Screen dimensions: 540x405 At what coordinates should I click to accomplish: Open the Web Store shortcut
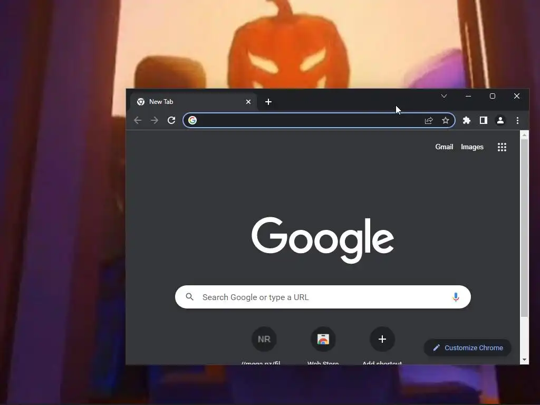point(323,339)
